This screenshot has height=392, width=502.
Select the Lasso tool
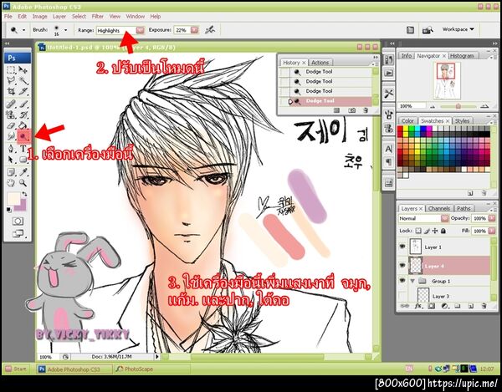point(11,80)
